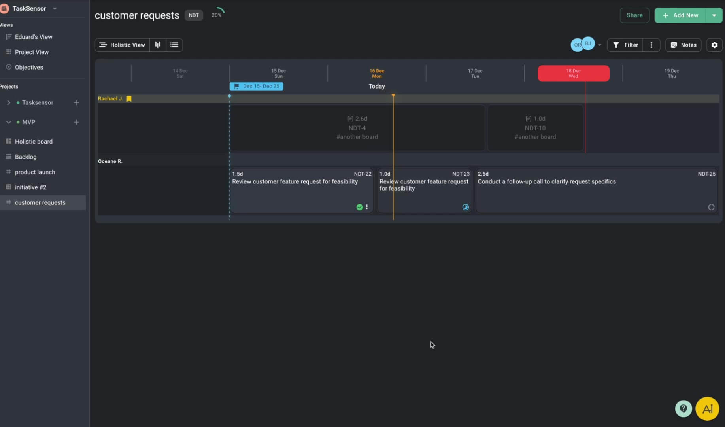The image size is (725, 427).
Task: Click the plus icon next to MVP
Action: tap(76, 122)
